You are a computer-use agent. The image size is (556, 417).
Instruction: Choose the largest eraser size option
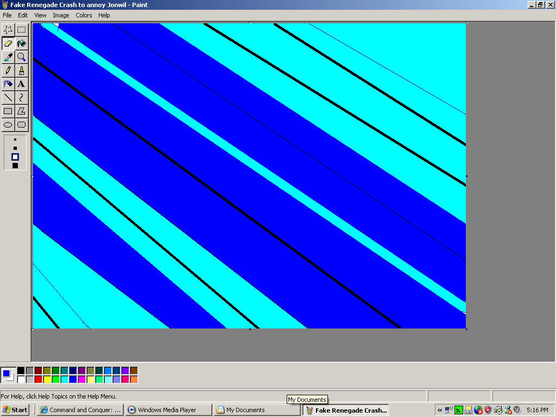click(15, 166)
